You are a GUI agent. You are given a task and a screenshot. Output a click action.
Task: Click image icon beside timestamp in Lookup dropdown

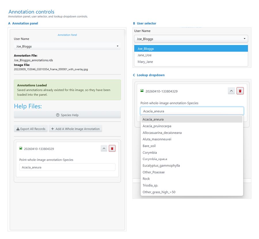coord(142,91)
